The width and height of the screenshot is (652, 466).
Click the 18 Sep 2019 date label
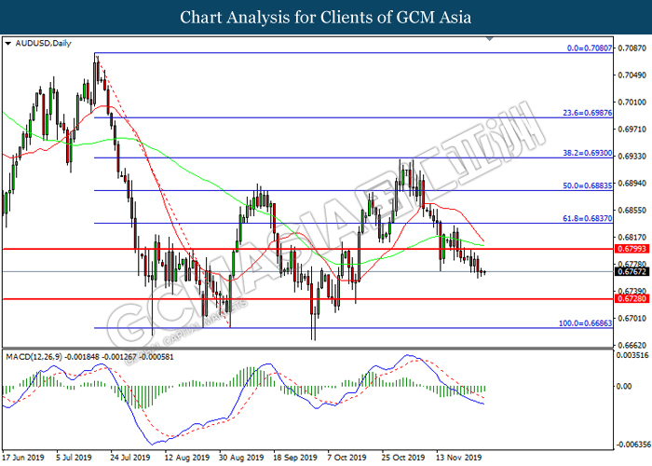pyautogui.click(x=295, y=458)
